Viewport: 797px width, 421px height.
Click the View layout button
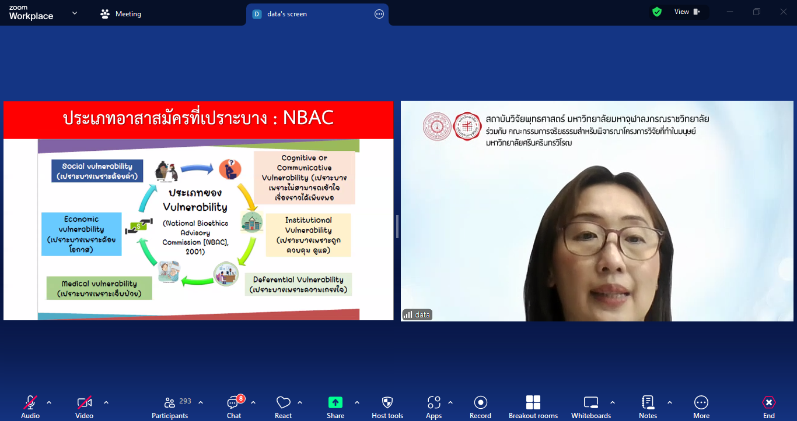pyautogui.click(x=686, y=12)
